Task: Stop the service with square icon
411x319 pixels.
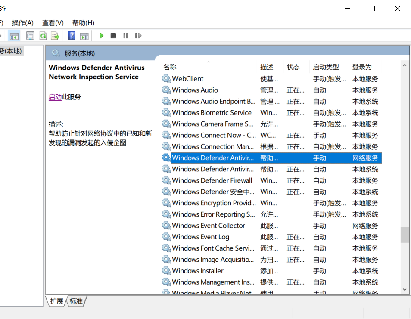Action: (x=113, y=36)
